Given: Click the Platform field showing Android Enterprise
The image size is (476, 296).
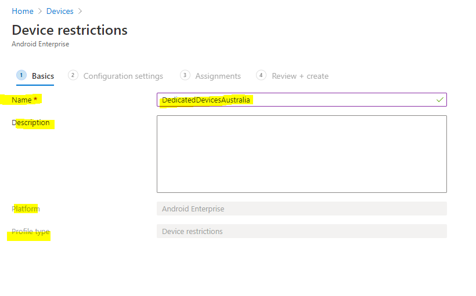Looking at the screenshot, I should tap(301, 209).
